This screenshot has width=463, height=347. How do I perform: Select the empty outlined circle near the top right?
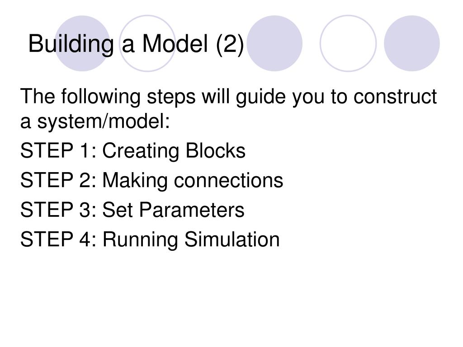[348, 43]
